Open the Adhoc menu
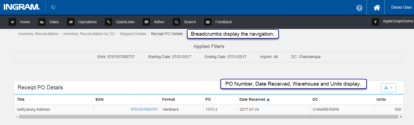 coord(159,22)
